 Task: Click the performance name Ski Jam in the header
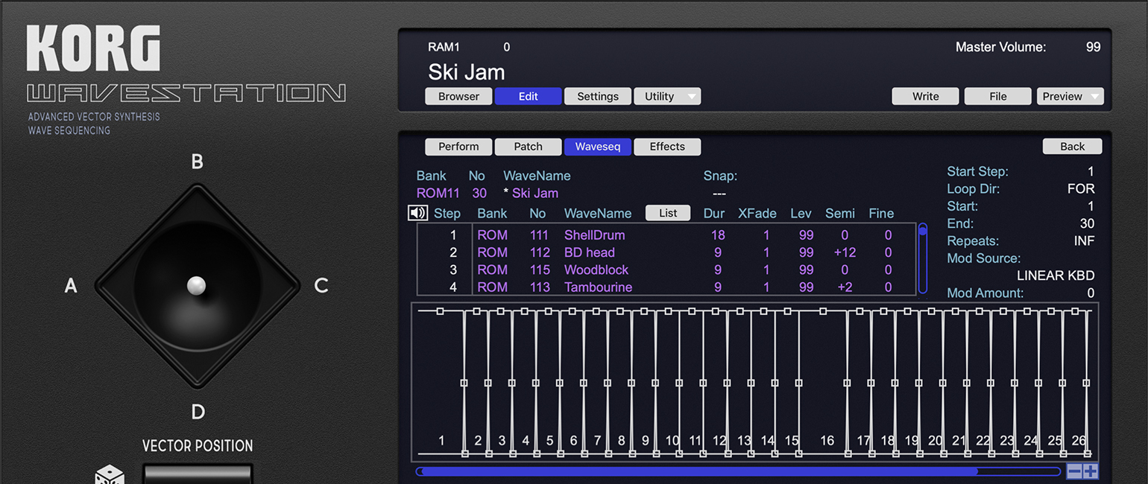(x=467, y=72)
